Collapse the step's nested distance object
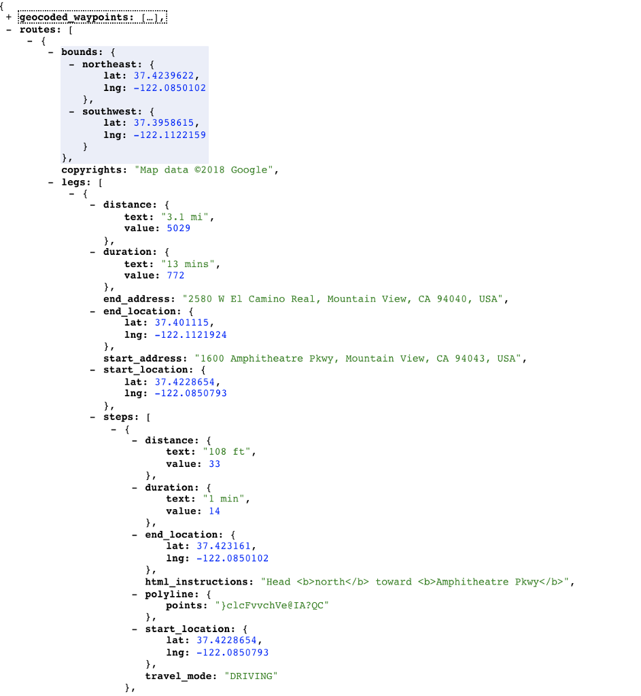 (133, 440)
